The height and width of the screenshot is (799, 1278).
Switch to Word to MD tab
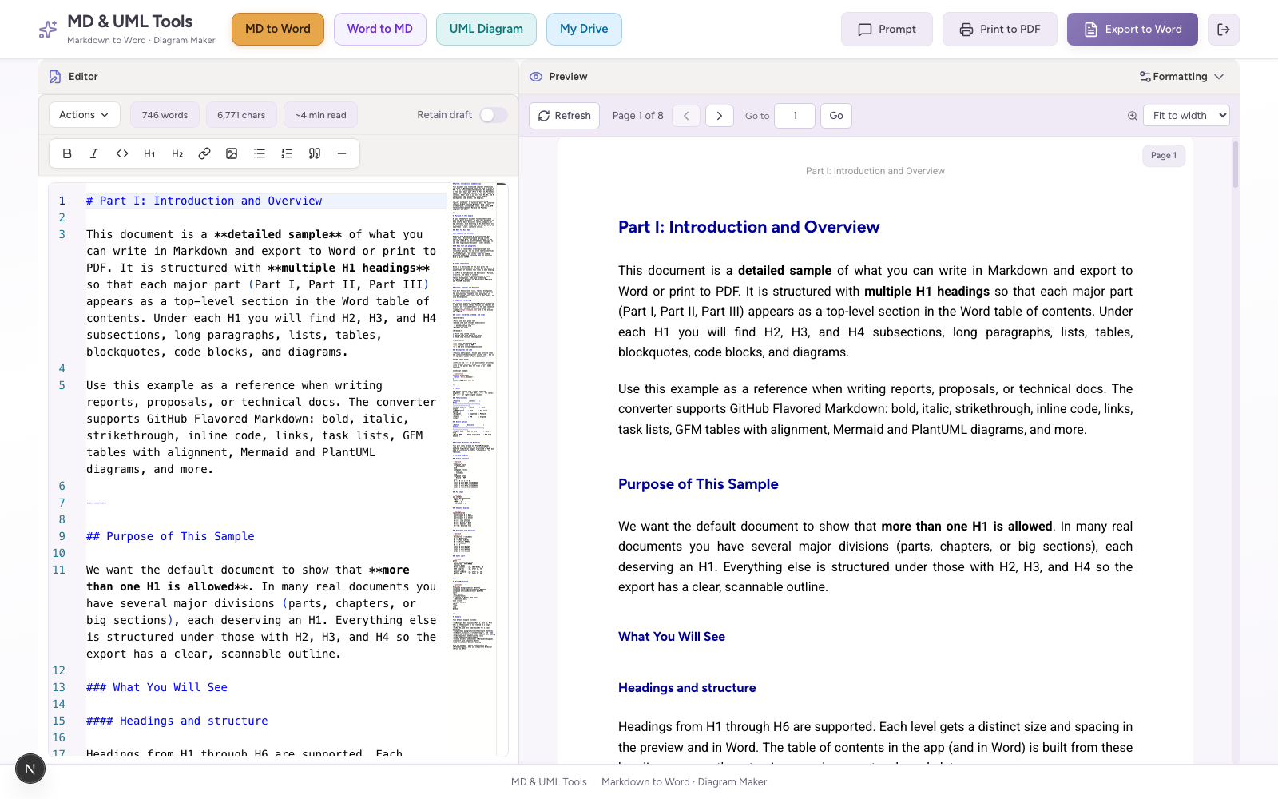coord(380,30)
